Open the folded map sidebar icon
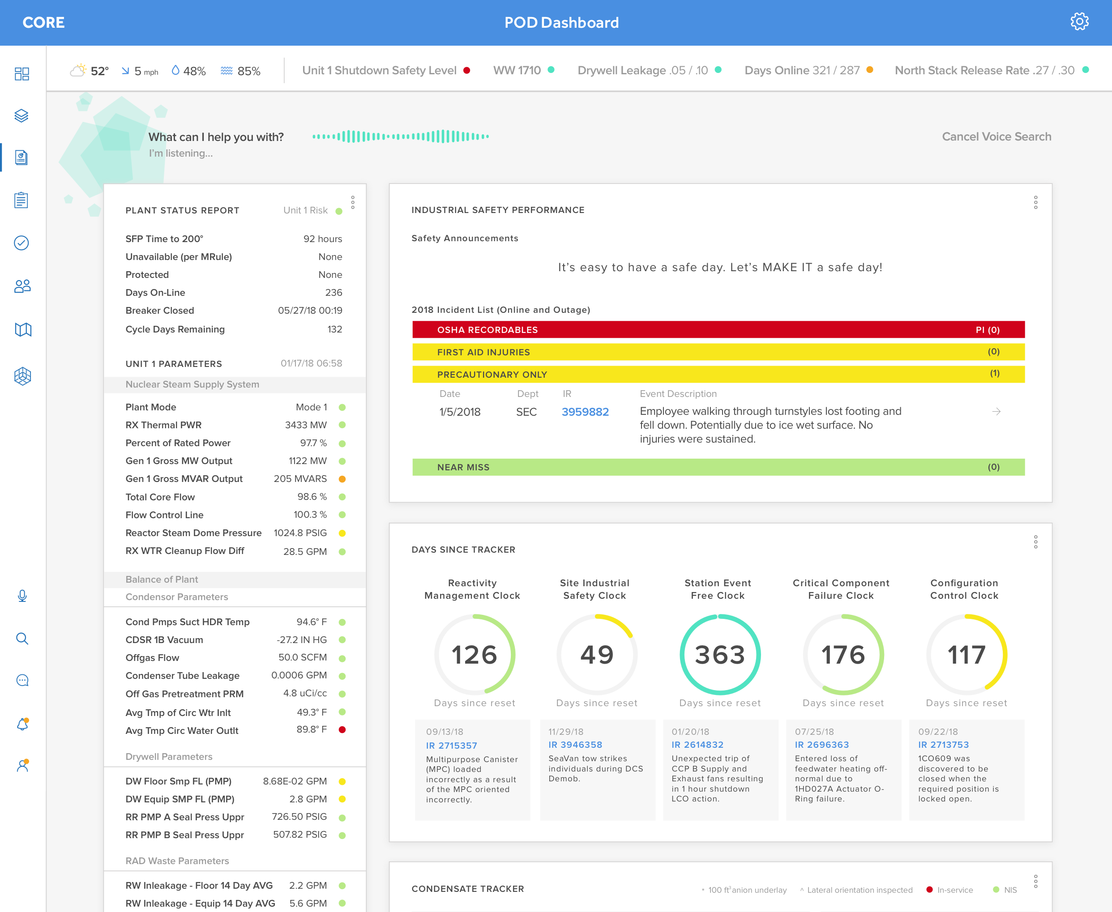Image resolution: width=1112 pixels, height=912 pixels. [x=22, y=329]
